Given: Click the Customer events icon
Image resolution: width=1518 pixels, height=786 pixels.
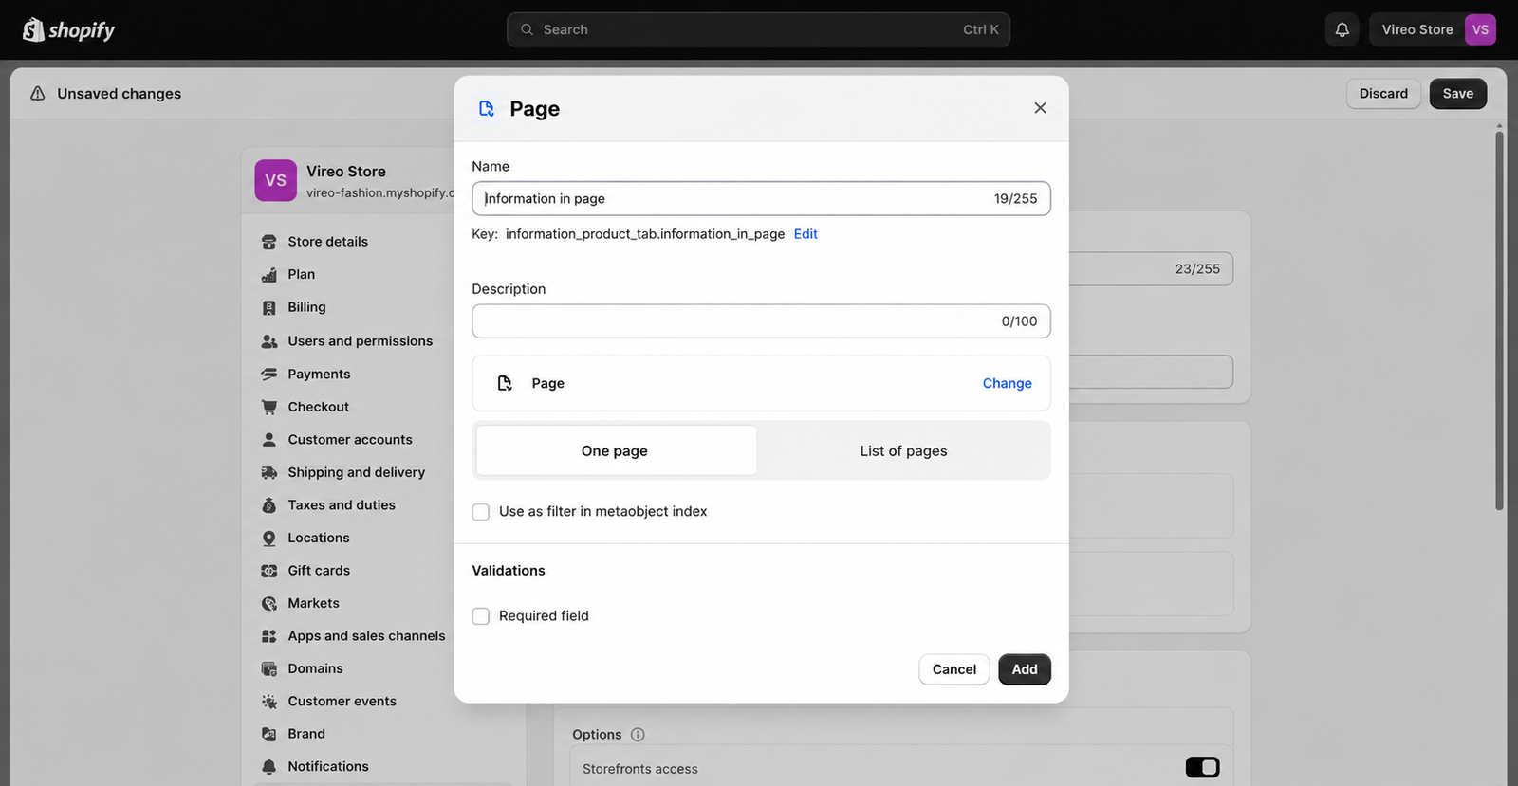Looking at the screenshot, I should [x=268, y=702].
